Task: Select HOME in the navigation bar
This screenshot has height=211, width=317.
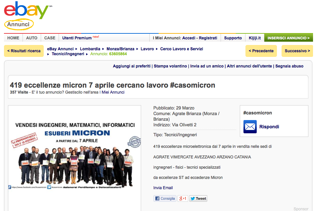Action: pyautogui.click(x=13, y=38)
